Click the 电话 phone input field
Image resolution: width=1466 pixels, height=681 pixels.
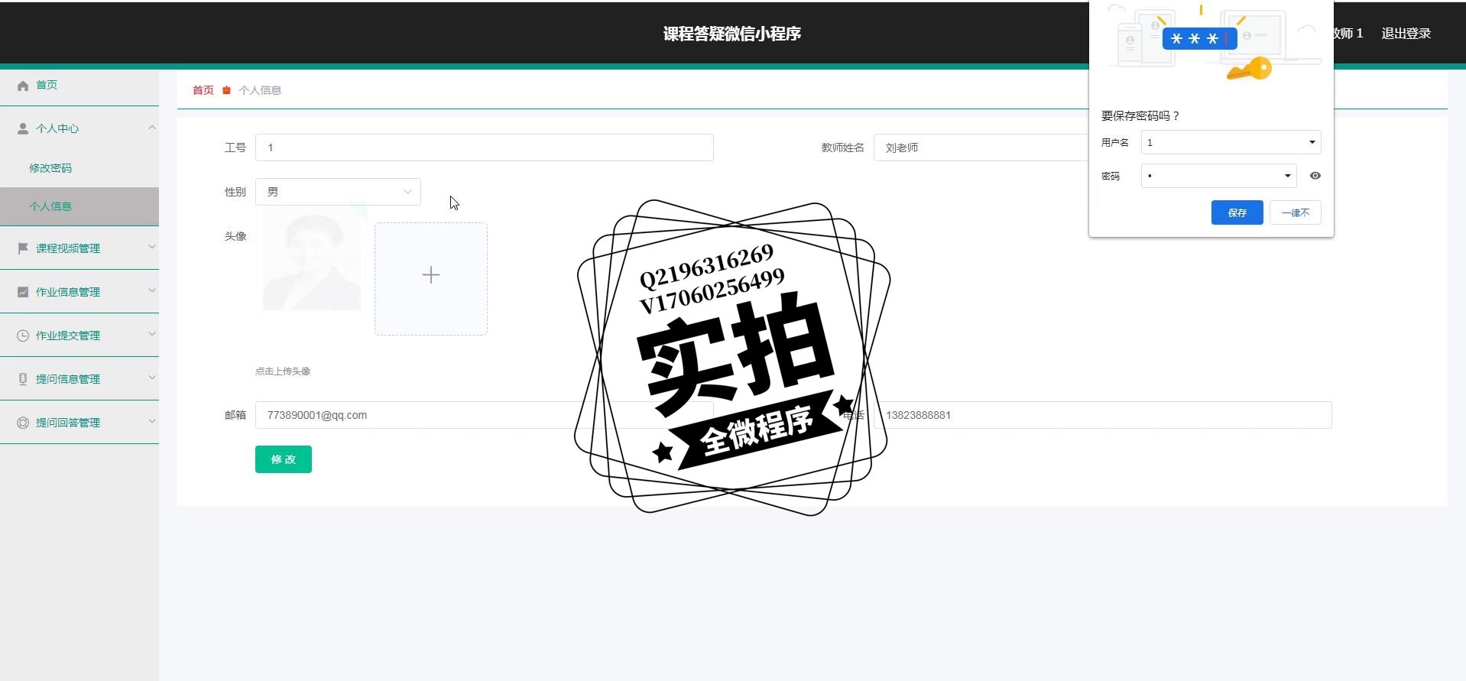[1102, 415]
